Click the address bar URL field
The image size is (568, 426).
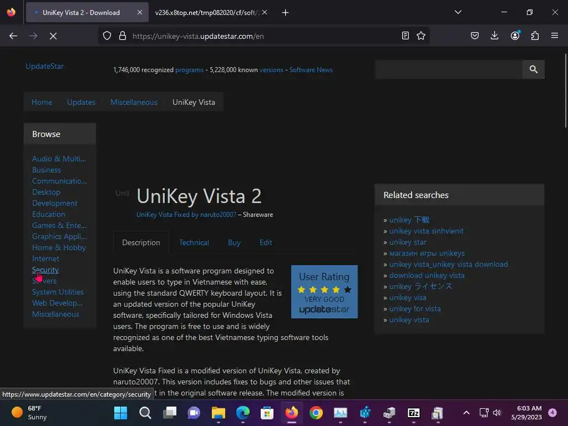coord(265,36)
